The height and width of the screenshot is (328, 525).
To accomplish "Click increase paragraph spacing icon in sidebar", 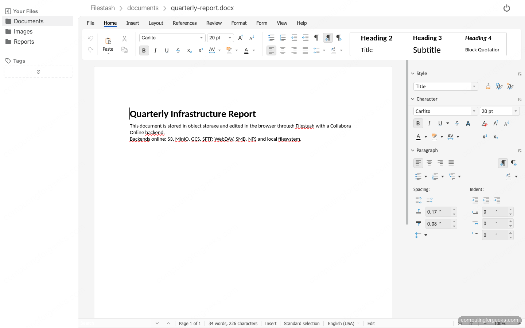I will click(419, 200).
